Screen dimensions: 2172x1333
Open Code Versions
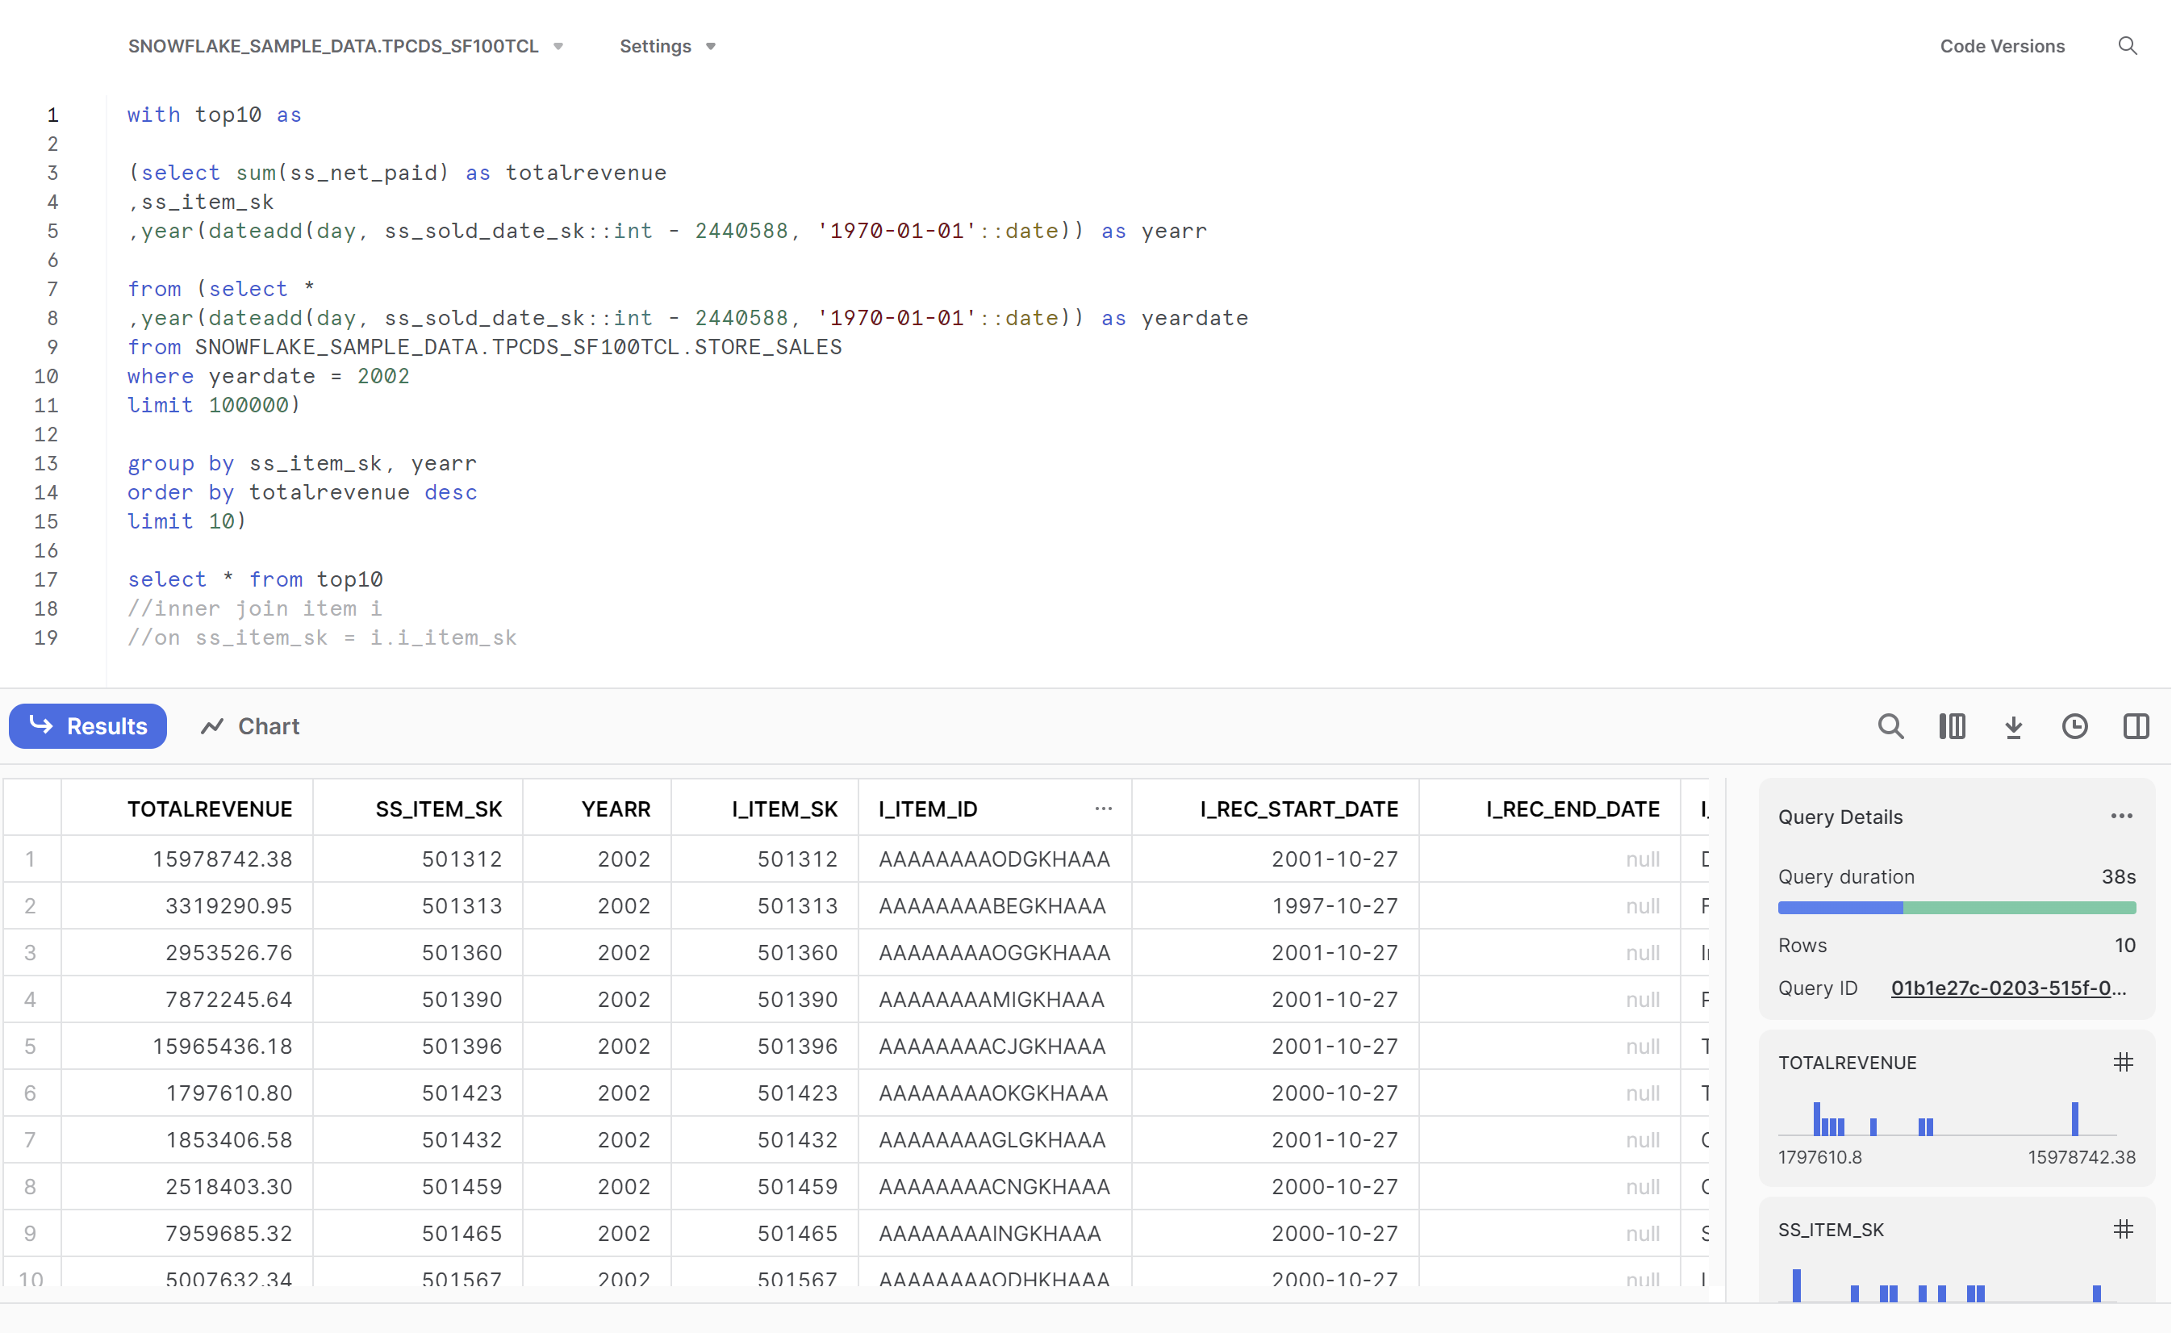coord(2002,46)
